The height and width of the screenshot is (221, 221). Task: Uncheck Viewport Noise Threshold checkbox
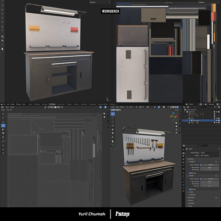[201, 165]
